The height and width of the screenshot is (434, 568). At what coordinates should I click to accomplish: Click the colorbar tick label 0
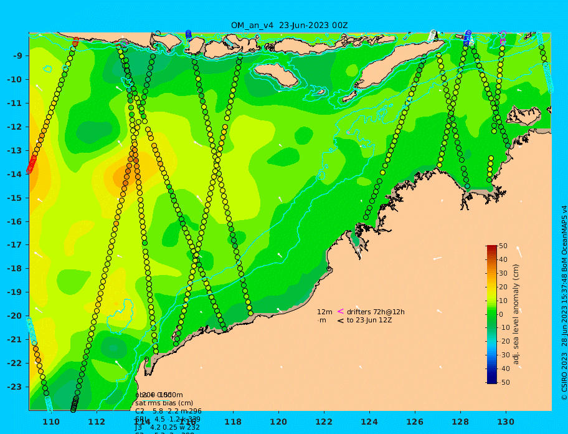(x=501, y=314)
